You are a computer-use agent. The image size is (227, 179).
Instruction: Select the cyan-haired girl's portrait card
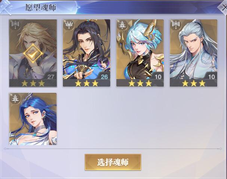(x=140, y=53)
